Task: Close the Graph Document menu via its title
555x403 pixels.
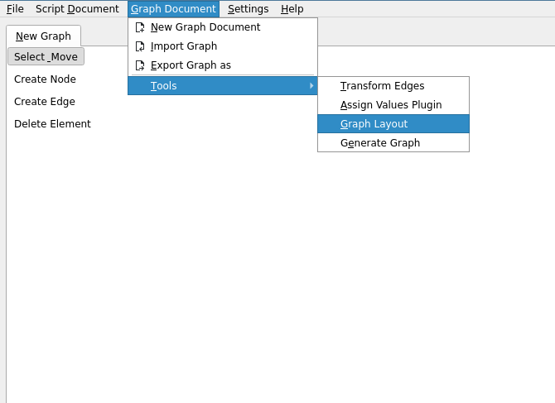Action: (173, 9)
